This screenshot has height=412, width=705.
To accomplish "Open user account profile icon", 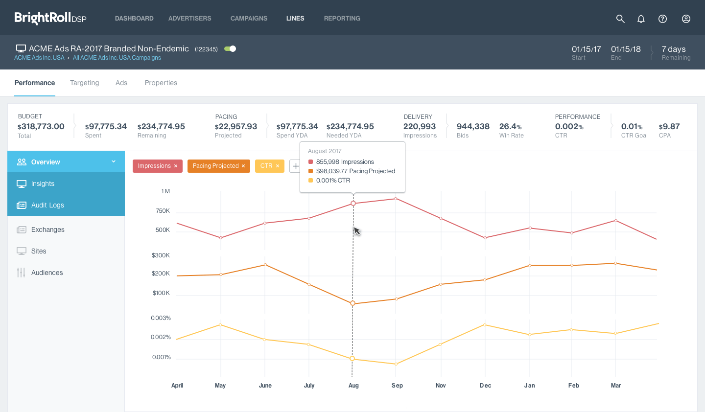I will (686, 19).
